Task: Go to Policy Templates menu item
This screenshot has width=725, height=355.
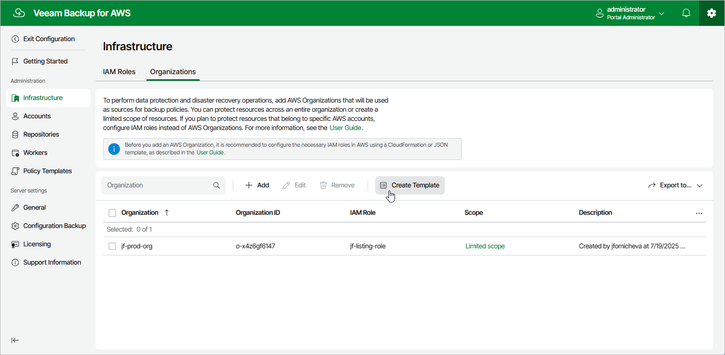Action: (x=48, y=171)
